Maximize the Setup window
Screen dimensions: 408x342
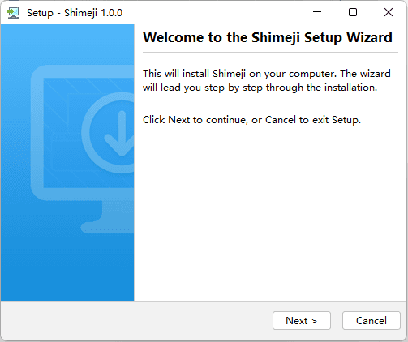tap(353, 12)
